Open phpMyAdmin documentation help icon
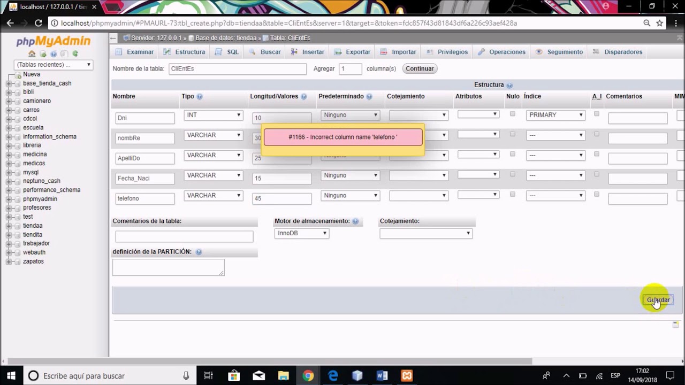Image resolution: width=685 pixels, height=385 pixels. coord(54,53)
